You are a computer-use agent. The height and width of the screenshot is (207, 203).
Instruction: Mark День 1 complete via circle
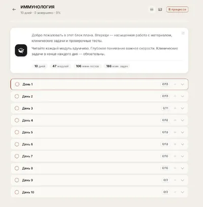click(17, 84)
